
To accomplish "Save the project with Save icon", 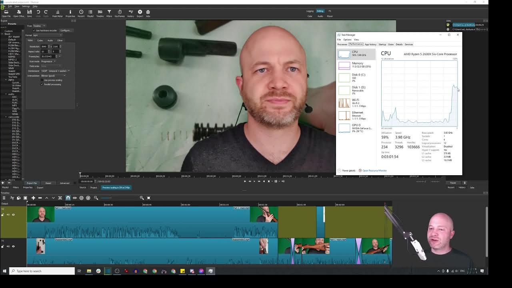I will [x=30, y=13].
